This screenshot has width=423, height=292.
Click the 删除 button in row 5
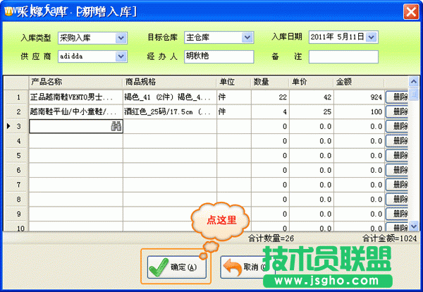(x=397, y=155)
